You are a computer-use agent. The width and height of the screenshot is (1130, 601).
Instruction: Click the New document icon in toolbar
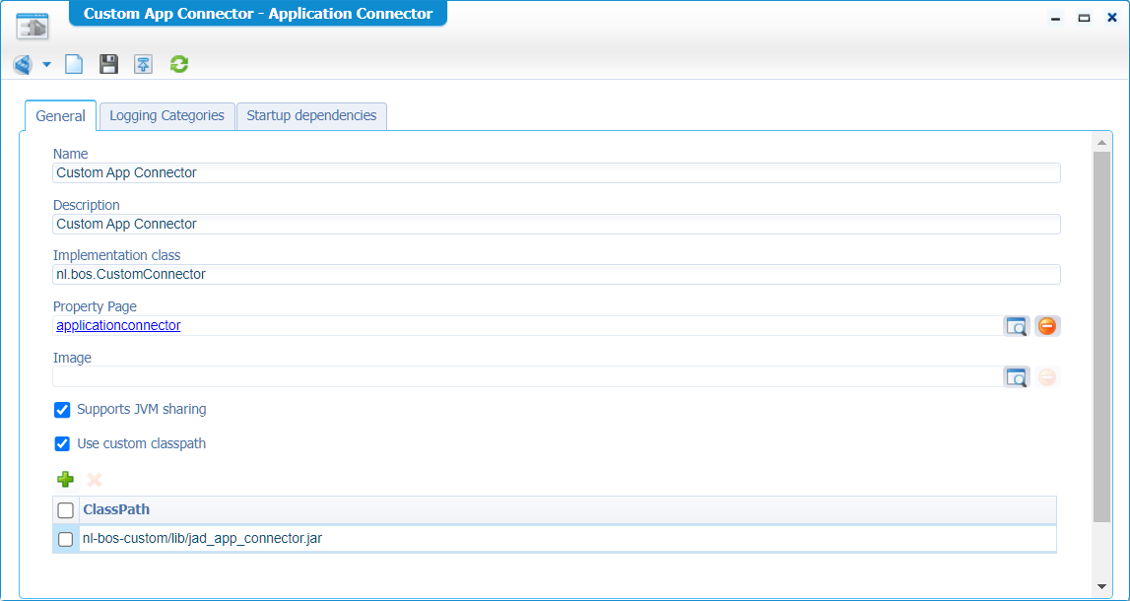tap(74, 65)
